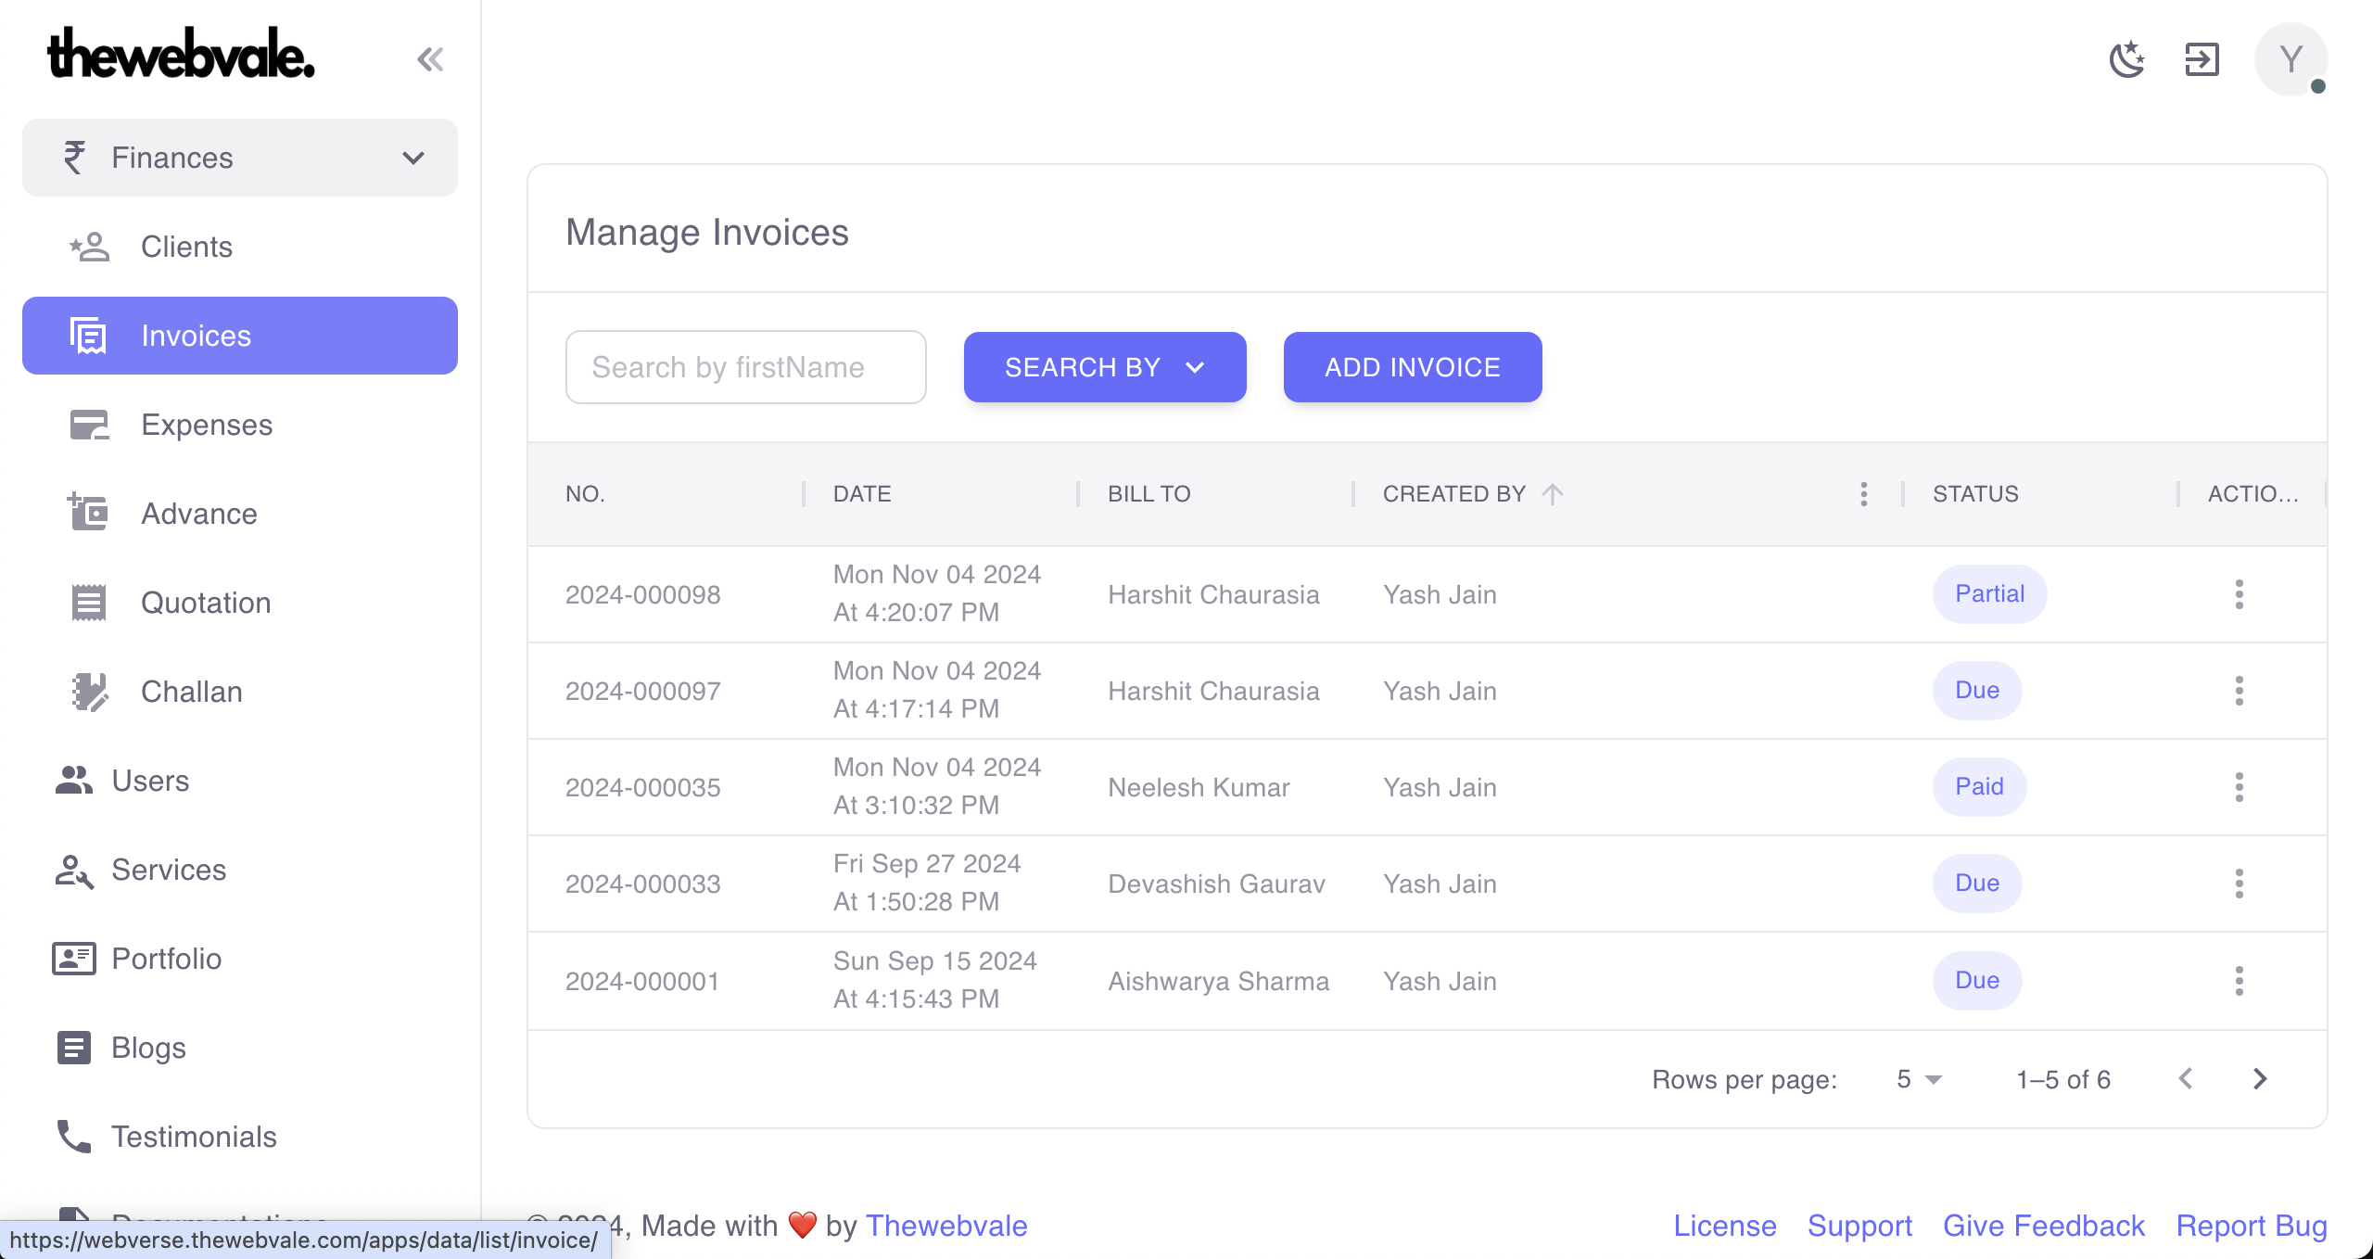
Task: Go to the Clients menu item
Action: (x=185, y=247)
